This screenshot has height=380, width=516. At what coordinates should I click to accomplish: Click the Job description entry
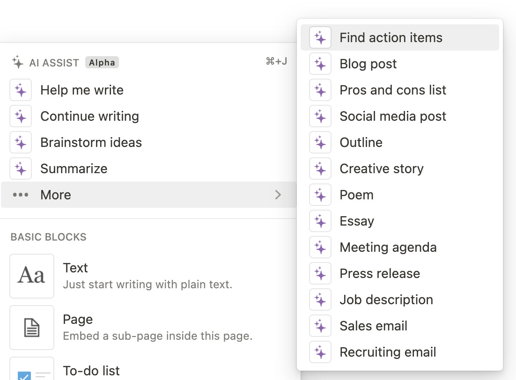point(386,300)
